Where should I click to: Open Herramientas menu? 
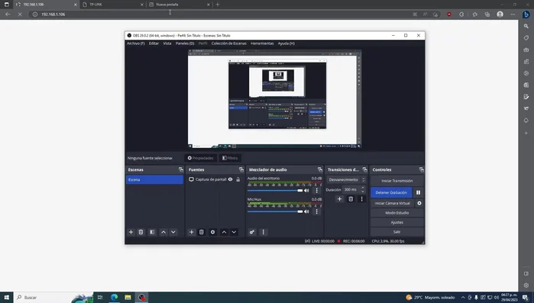262,44
